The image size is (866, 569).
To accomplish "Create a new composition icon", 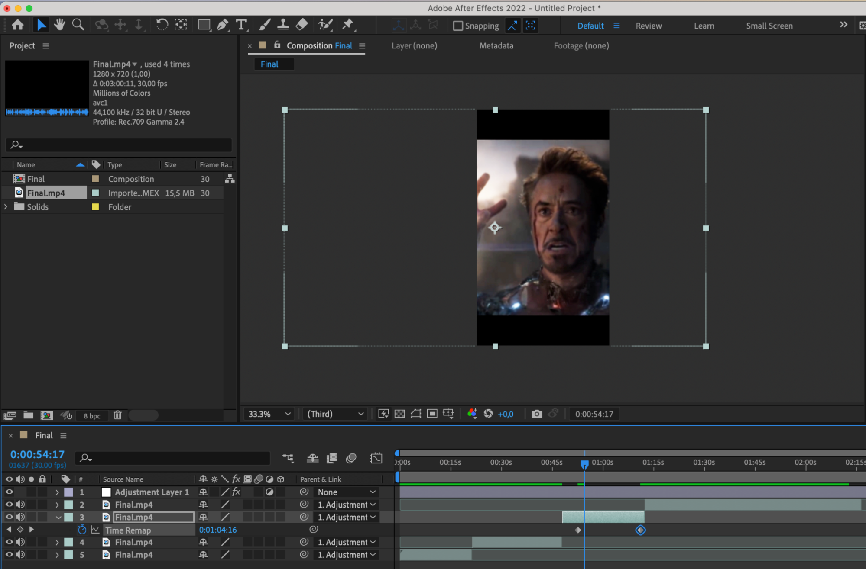I will click(47, 415).
